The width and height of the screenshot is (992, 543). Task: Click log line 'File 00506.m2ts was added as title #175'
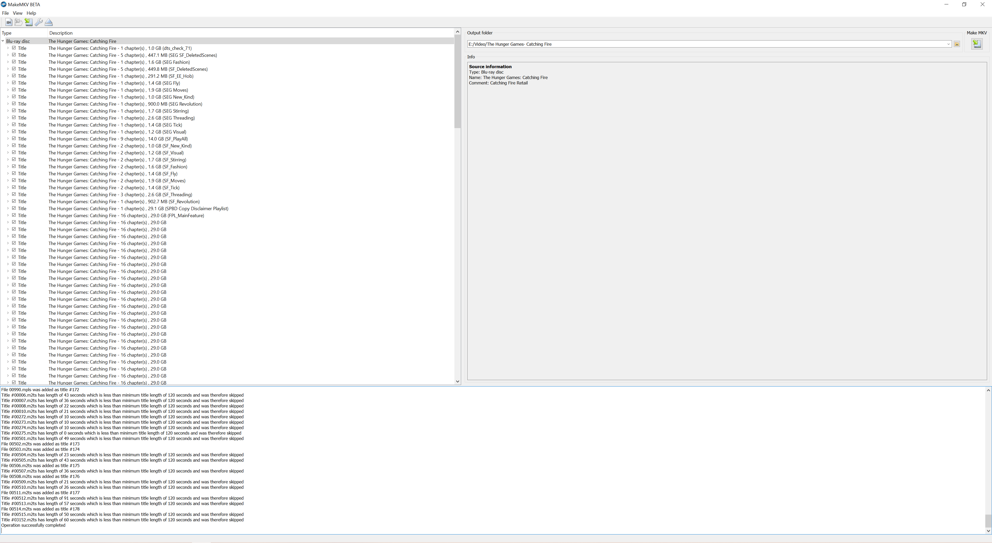(x=41, y=466)
